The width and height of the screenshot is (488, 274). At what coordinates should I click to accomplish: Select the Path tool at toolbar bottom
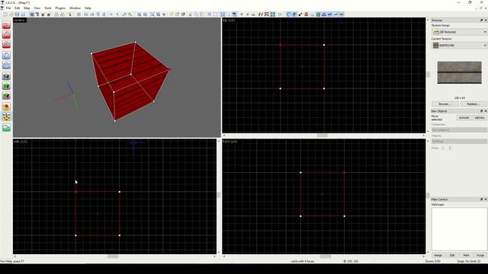click(6, 128)
